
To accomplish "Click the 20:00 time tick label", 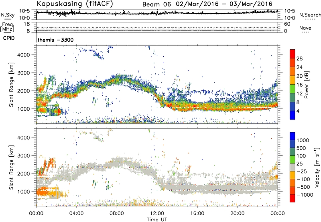I will coord(237,214).
